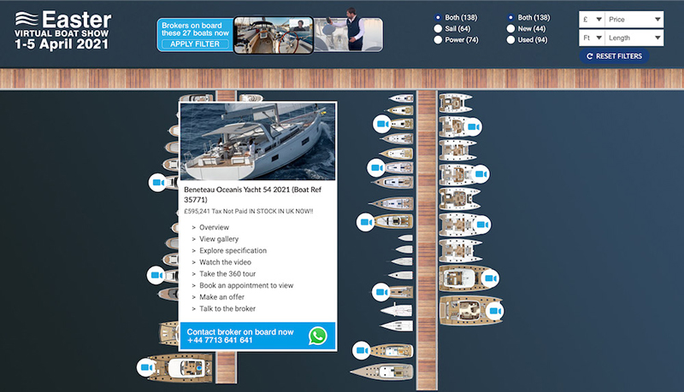Click the Easter Virtual Boat Show logo
Screen dimensions: 684x392
tap(62, 31)
